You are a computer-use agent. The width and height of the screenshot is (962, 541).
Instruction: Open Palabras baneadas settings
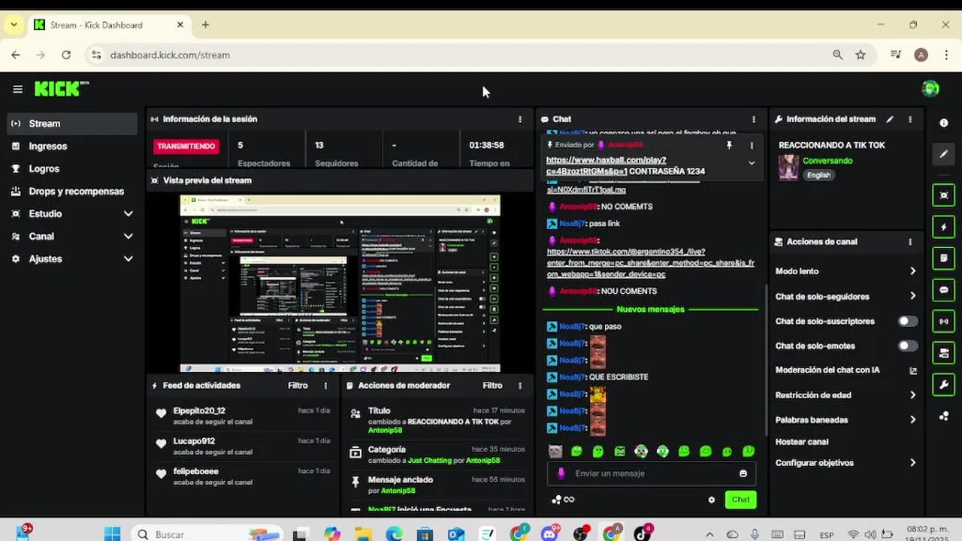coord(845,420)
